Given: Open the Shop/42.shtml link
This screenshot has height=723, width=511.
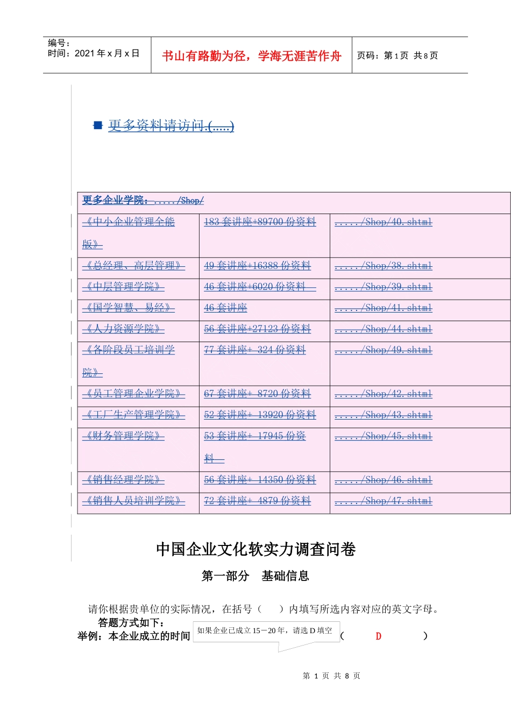Looking at the screenshot, I should coord(384,394).
